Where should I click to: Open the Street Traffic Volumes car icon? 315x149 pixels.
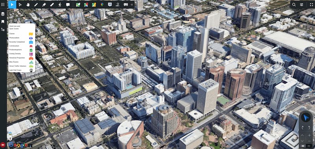31,66
